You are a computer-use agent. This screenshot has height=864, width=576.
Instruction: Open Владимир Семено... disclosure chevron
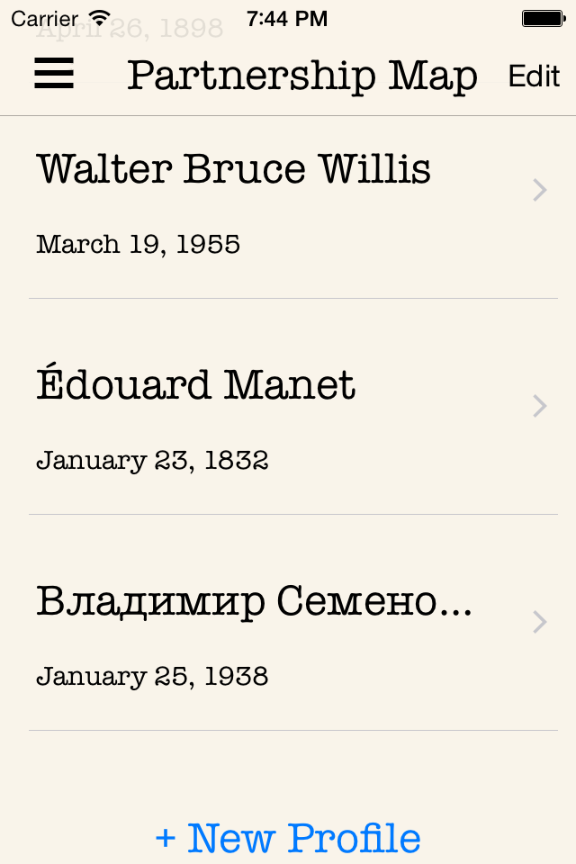pyautogui.click(x=540, y=622)
